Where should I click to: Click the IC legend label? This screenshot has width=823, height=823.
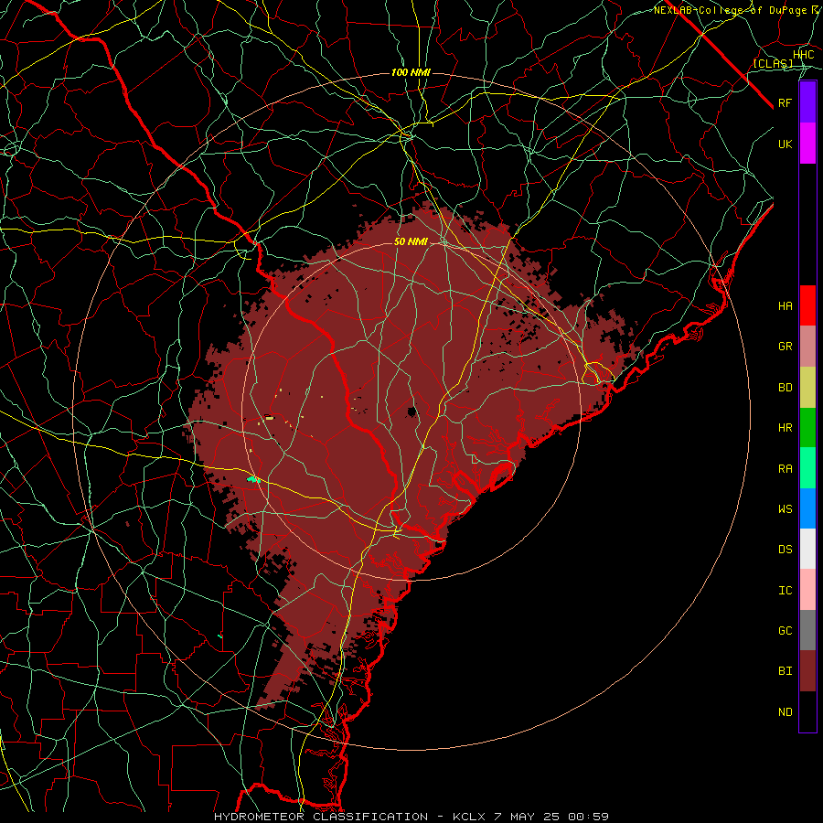(786, 591)
